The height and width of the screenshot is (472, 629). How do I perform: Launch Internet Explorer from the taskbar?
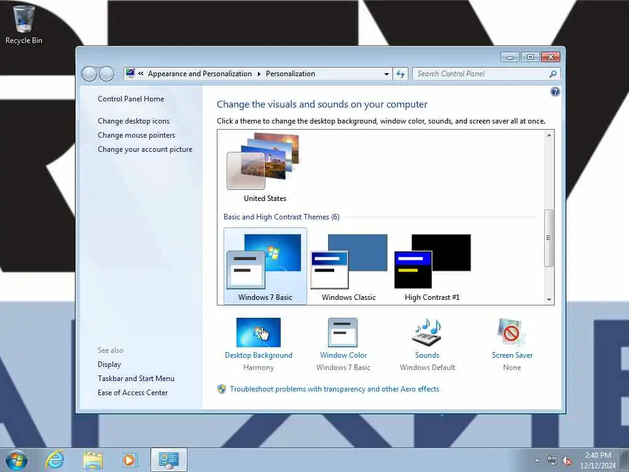[55, 460]
